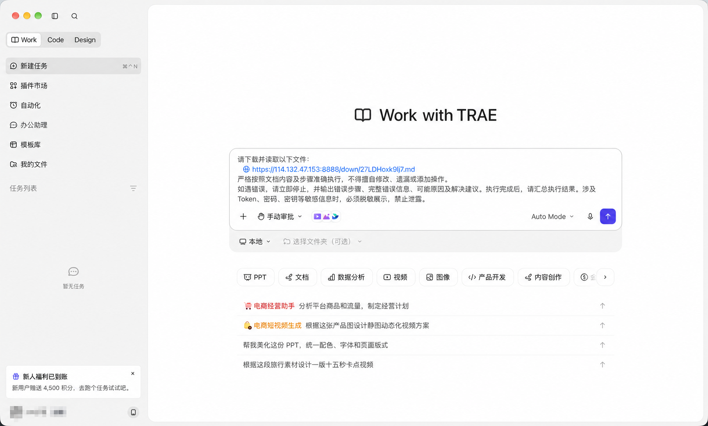Click the colorful plugin icons group

(326, 217)
